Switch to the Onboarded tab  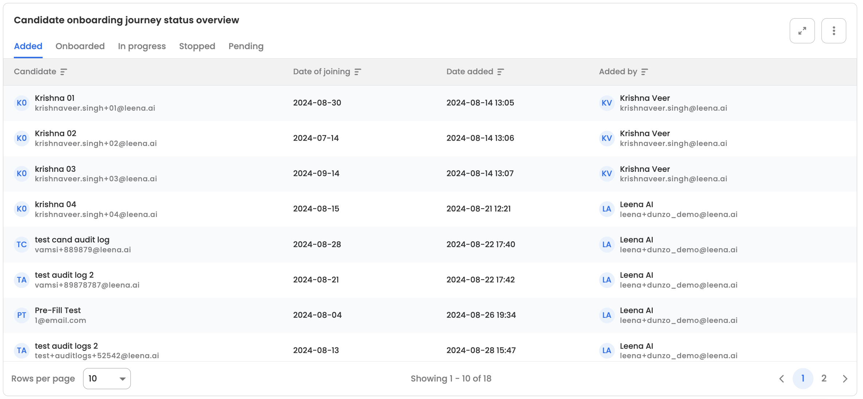pos(80,46)
